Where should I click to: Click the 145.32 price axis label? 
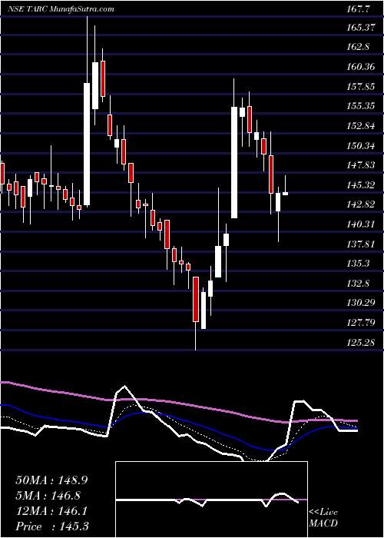(360, 185)
